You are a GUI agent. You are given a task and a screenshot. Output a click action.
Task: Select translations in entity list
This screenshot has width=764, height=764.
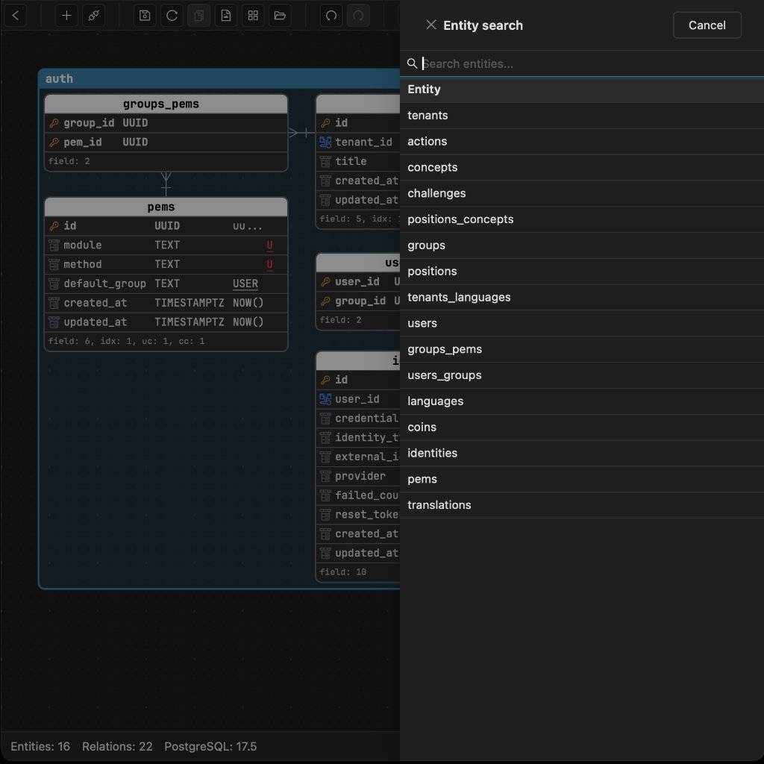point(582,505)
